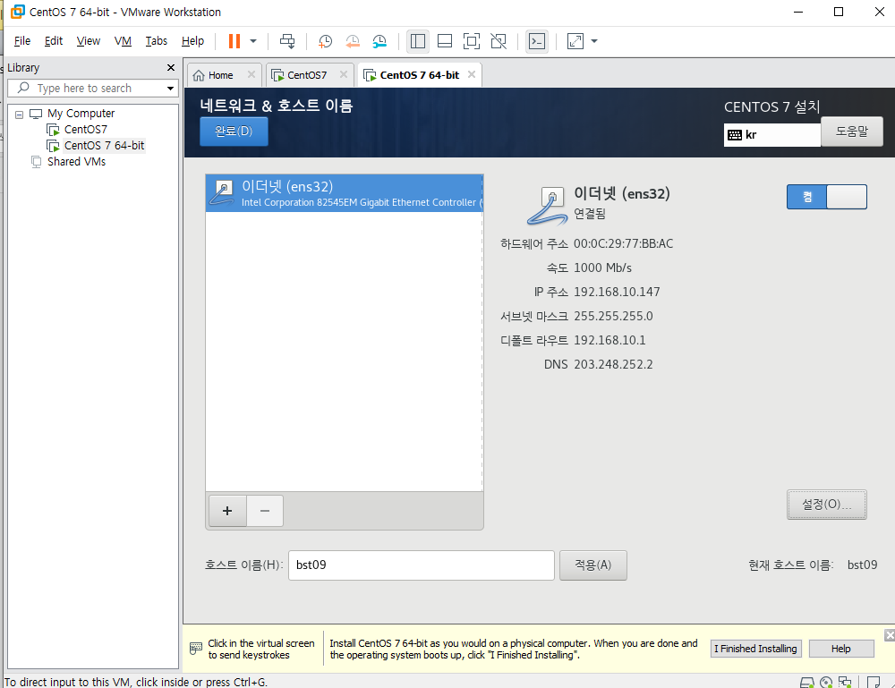The width and height of the screenshot is (895, 688).
Task: Click the Pause VM toolbar icon
Action: coord(234,41)
